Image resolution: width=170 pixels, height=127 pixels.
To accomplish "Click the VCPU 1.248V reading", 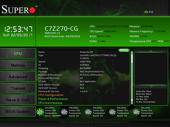I will tap(102, 41).
